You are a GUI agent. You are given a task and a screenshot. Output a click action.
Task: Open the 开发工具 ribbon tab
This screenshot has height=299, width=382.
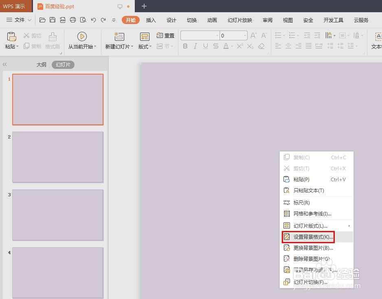tap(333, 20)
